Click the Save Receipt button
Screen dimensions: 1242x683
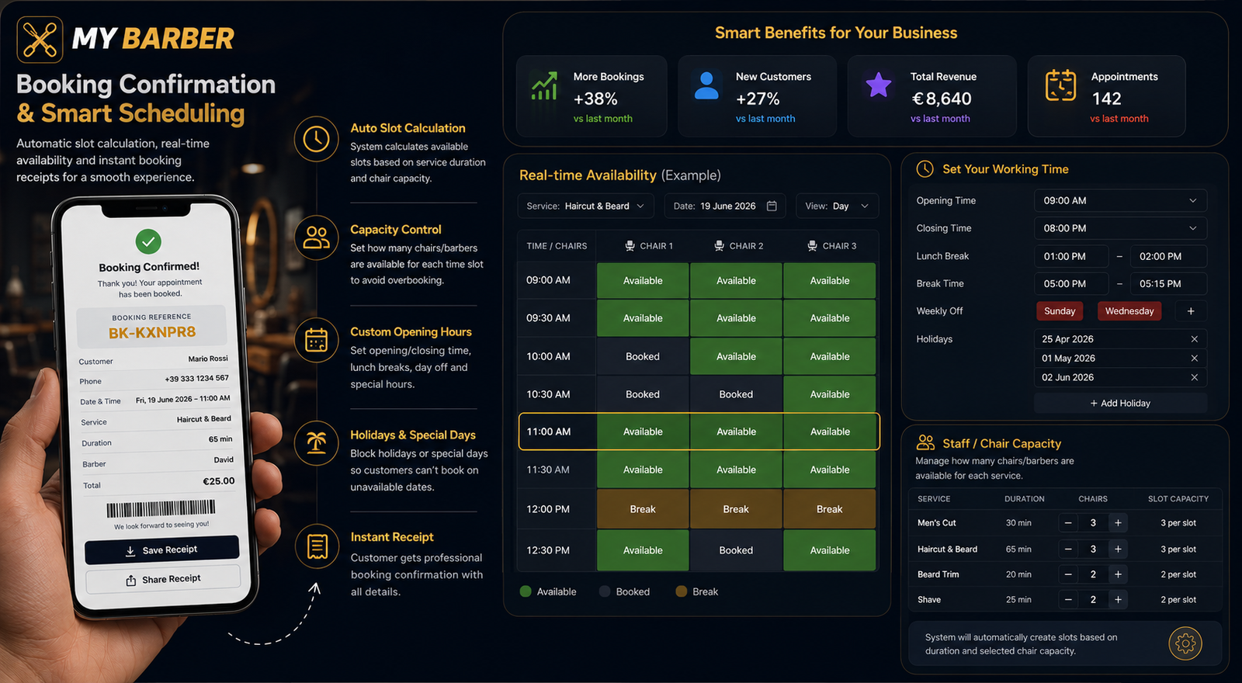coord(162,550)
